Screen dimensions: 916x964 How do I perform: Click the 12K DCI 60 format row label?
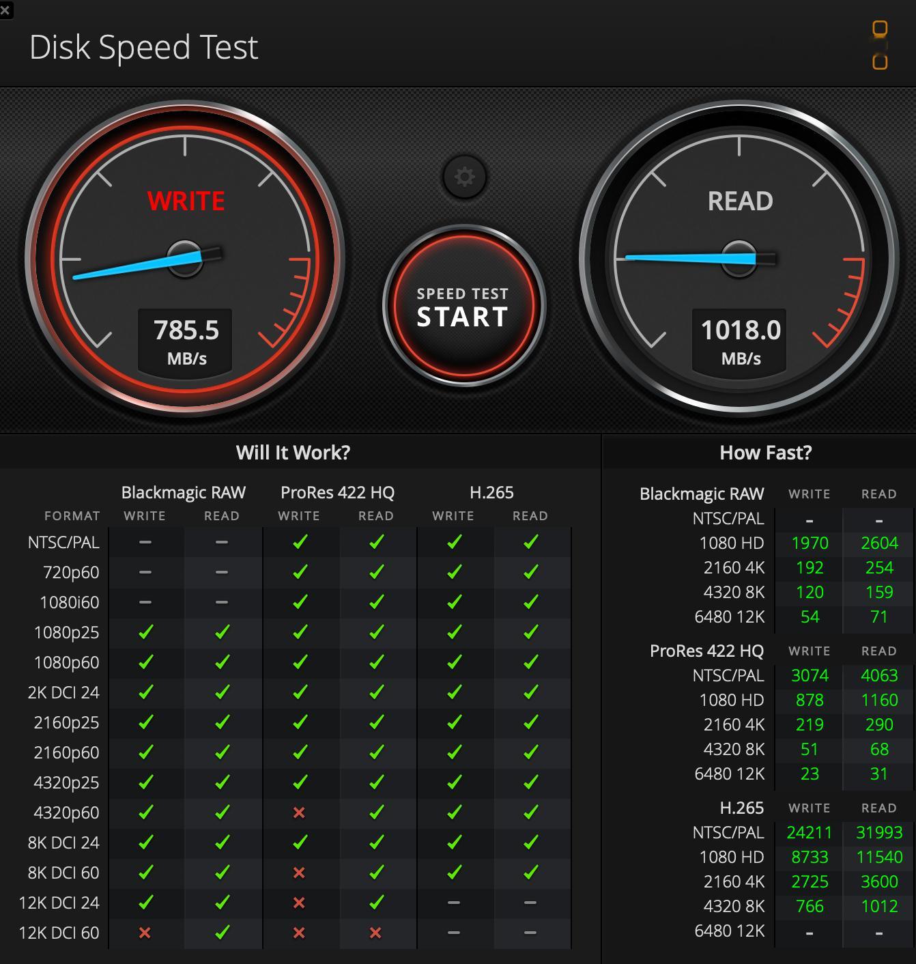point(59,933)
